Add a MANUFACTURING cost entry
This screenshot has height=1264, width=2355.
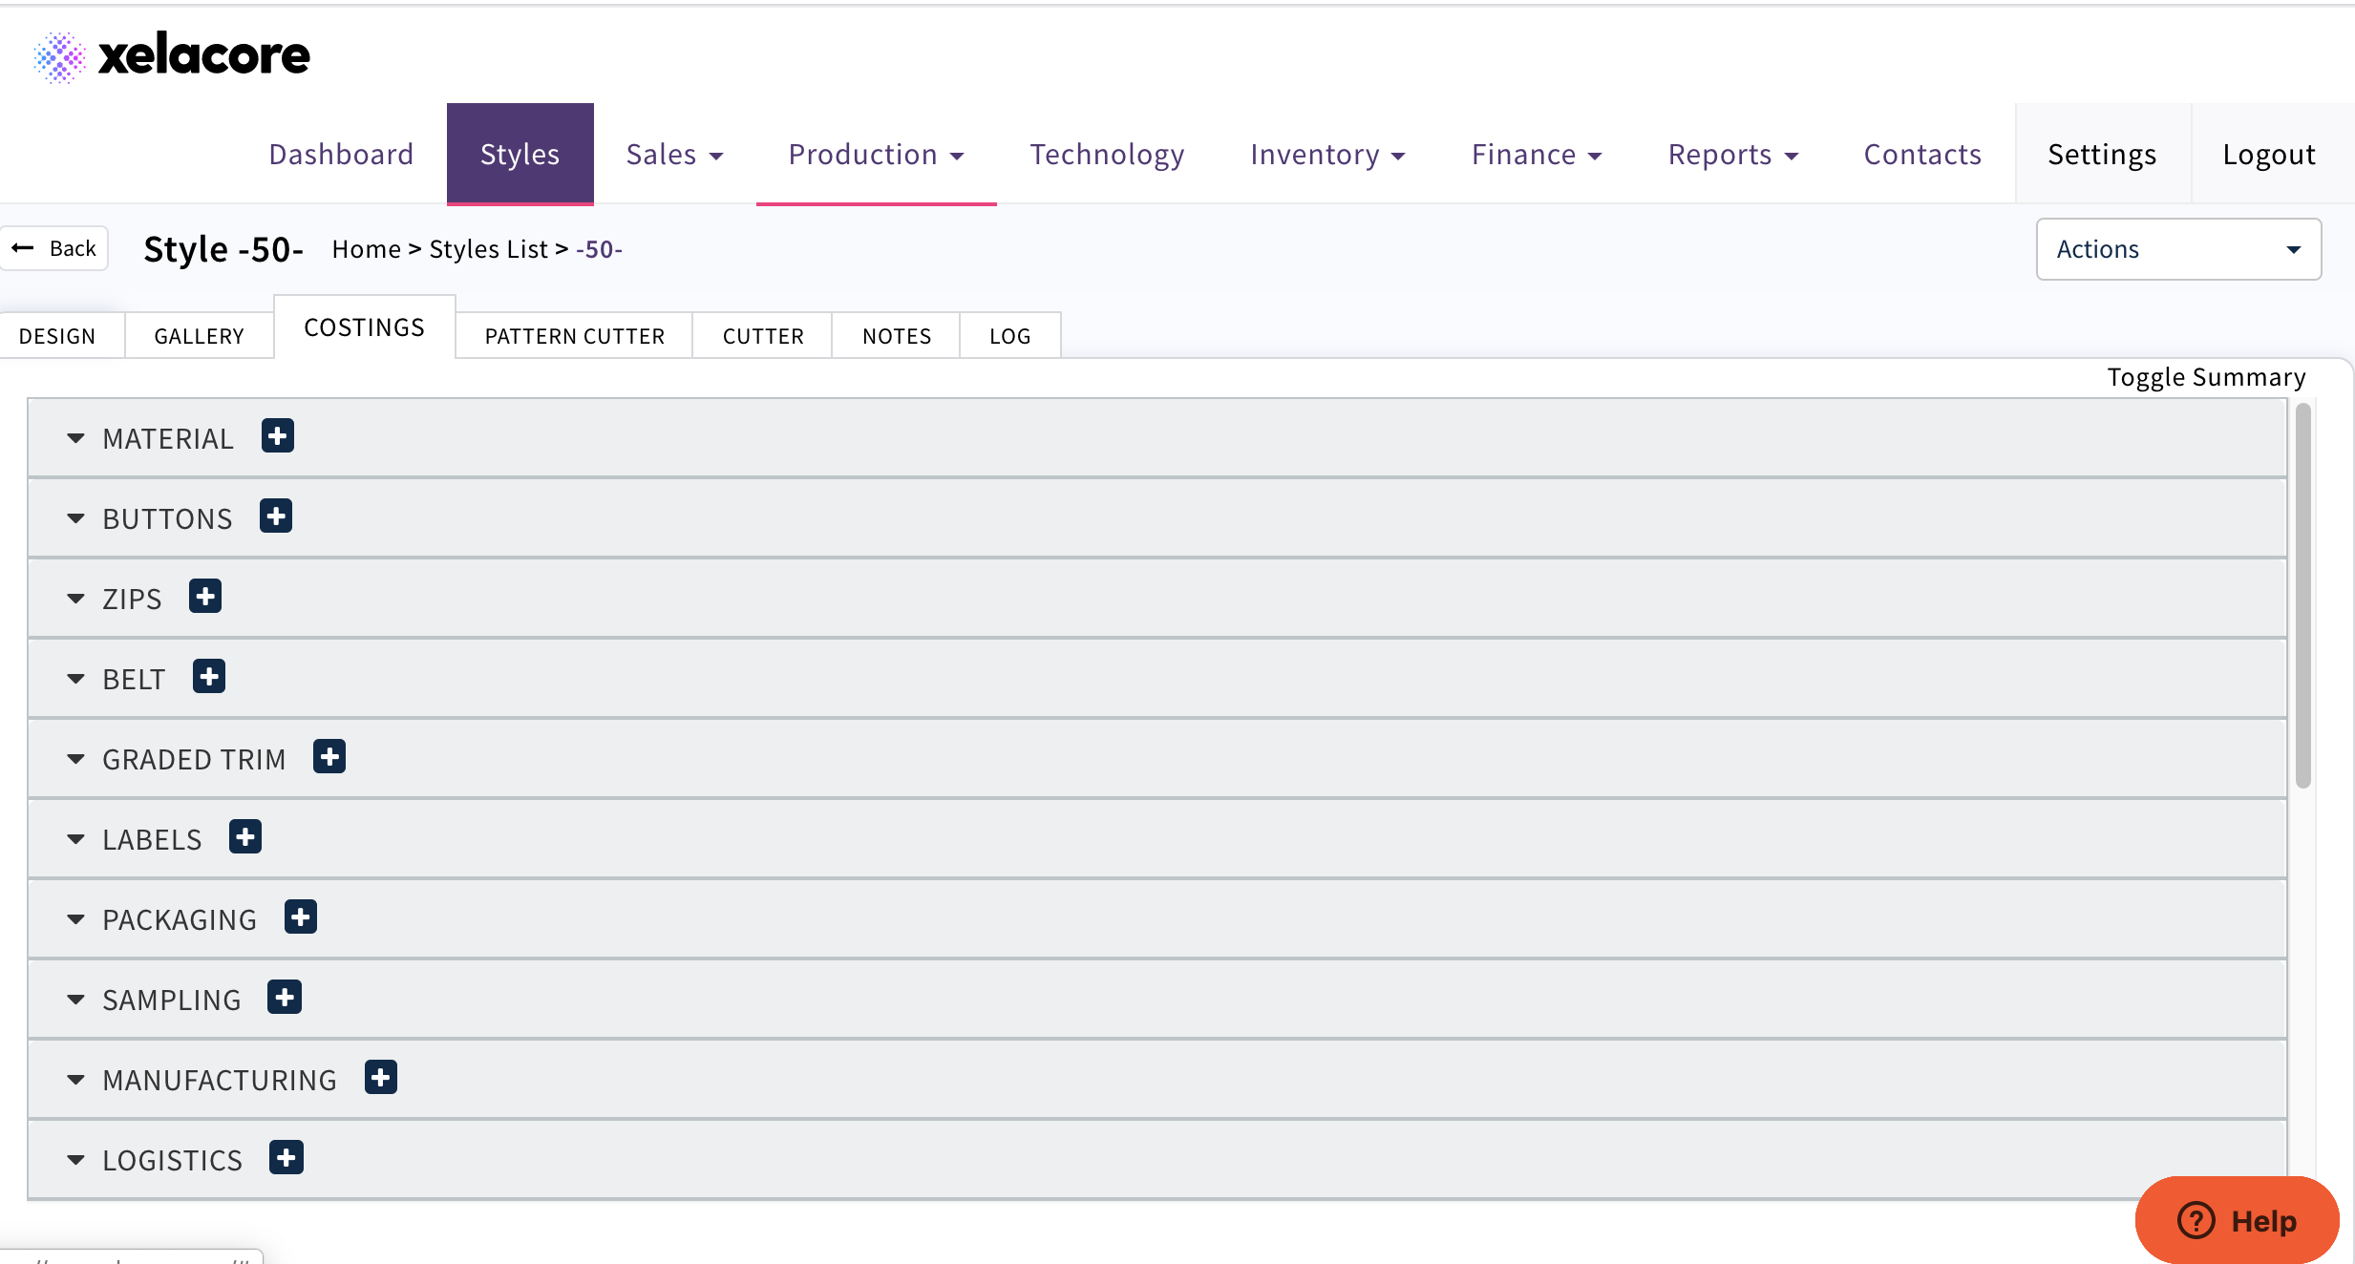pyautogui.click(x=381, y=1078)
